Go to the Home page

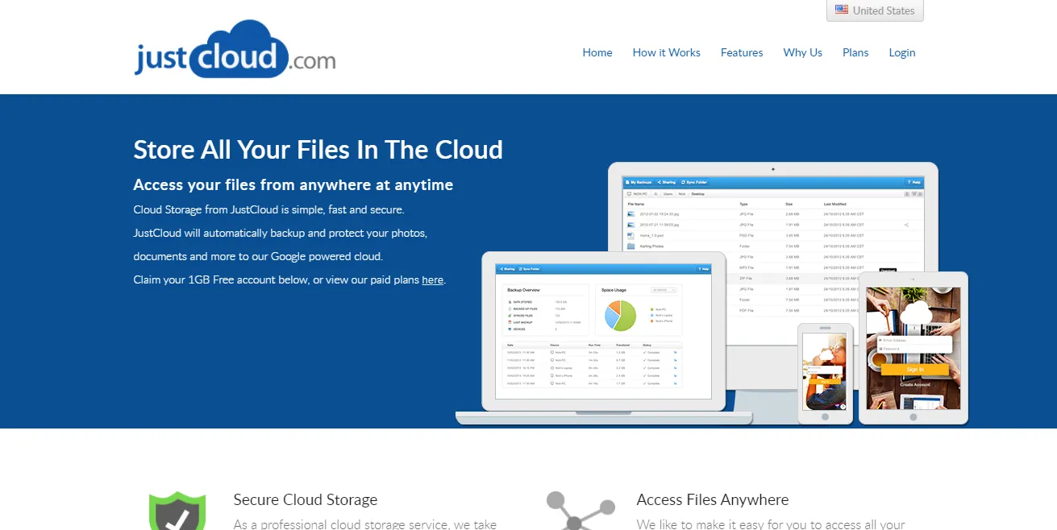point(597,52)
